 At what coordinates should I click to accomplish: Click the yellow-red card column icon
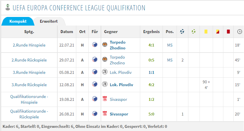pos(218,32)
